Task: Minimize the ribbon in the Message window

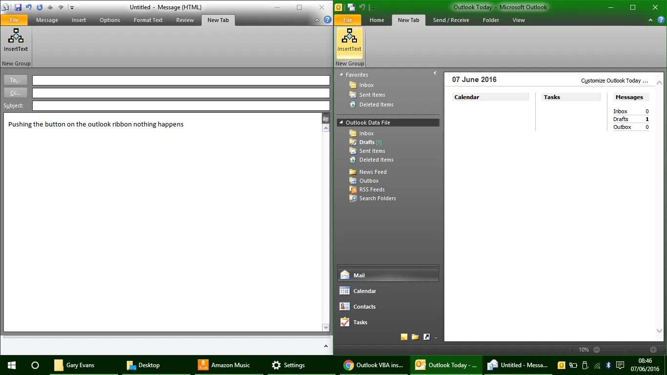Action: tap(317, 20)
